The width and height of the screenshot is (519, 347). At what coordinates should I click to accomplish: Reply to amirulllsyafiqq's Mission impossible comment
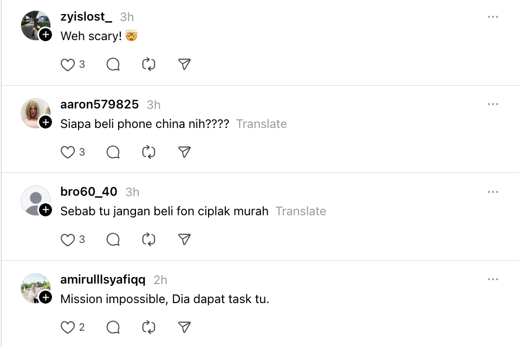[113, 327]
